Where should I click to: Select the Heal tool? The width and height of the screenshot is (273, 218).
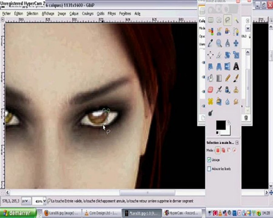pos(211,101)
